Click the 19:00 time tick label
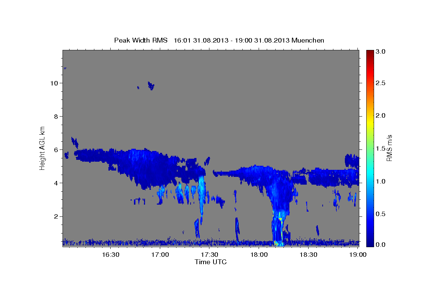This screenshot has height=296, width=444. tap(358, 255)
